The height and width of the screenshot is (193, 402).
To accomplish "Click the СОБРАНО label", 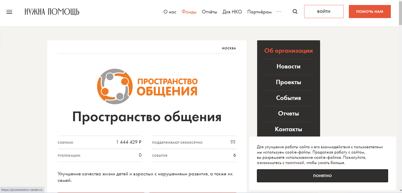I will (65, 143).
